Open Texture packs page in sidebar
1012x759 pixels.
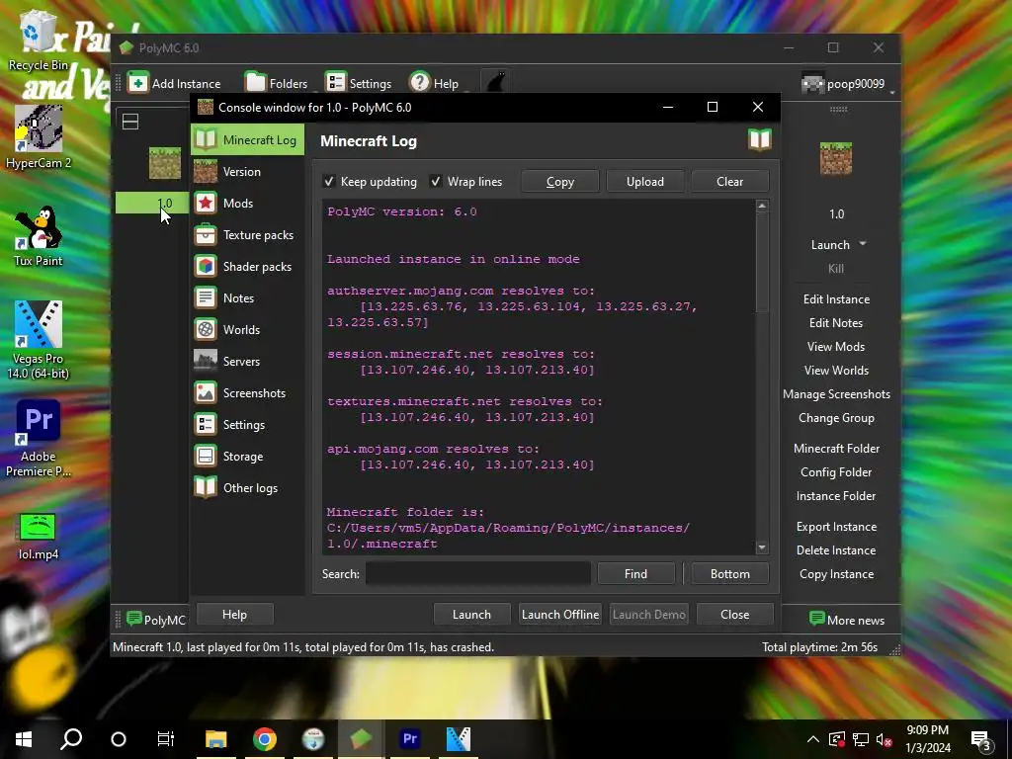tap(247, 234)
